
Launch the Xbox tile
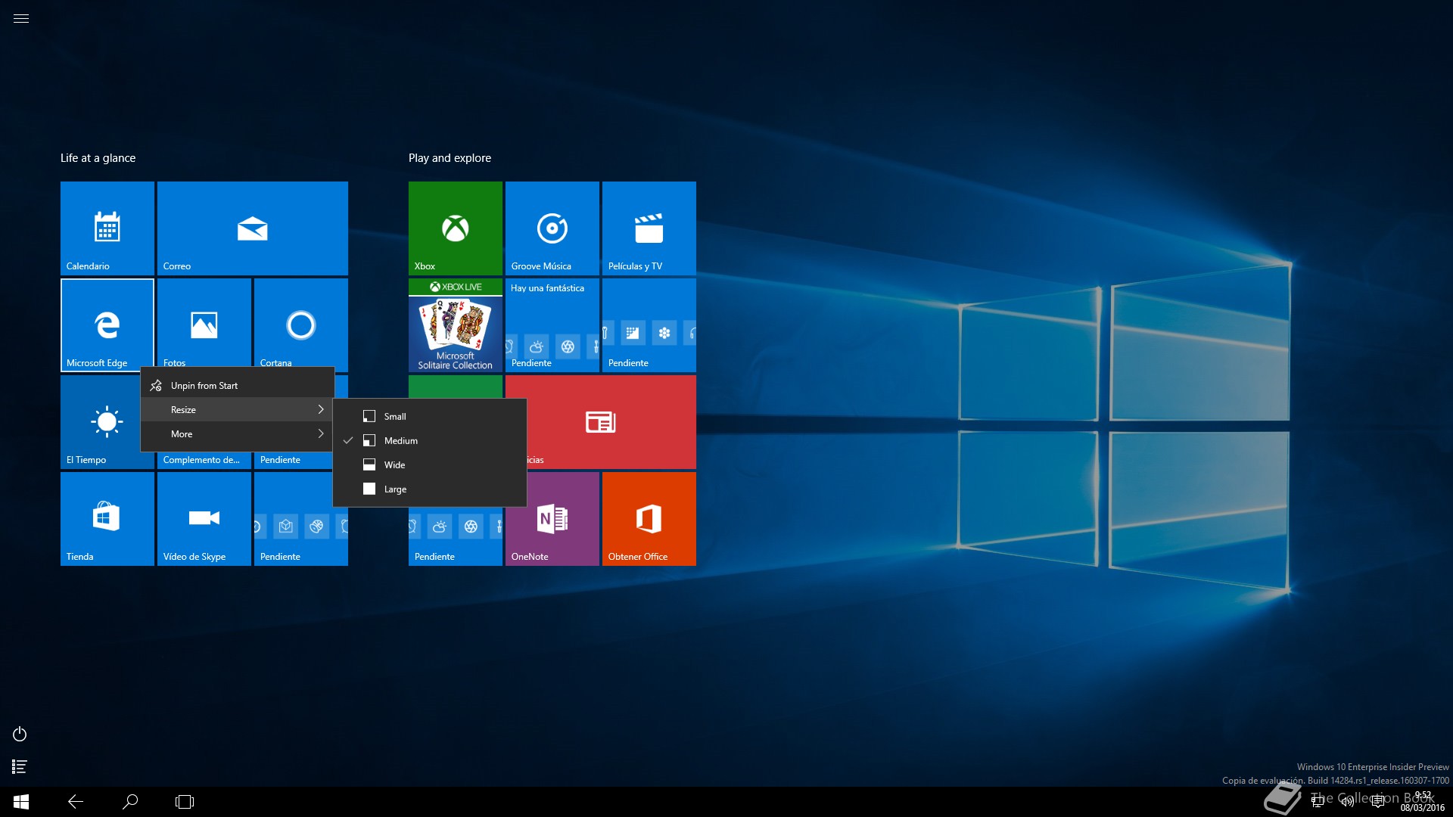pos(456,228)
